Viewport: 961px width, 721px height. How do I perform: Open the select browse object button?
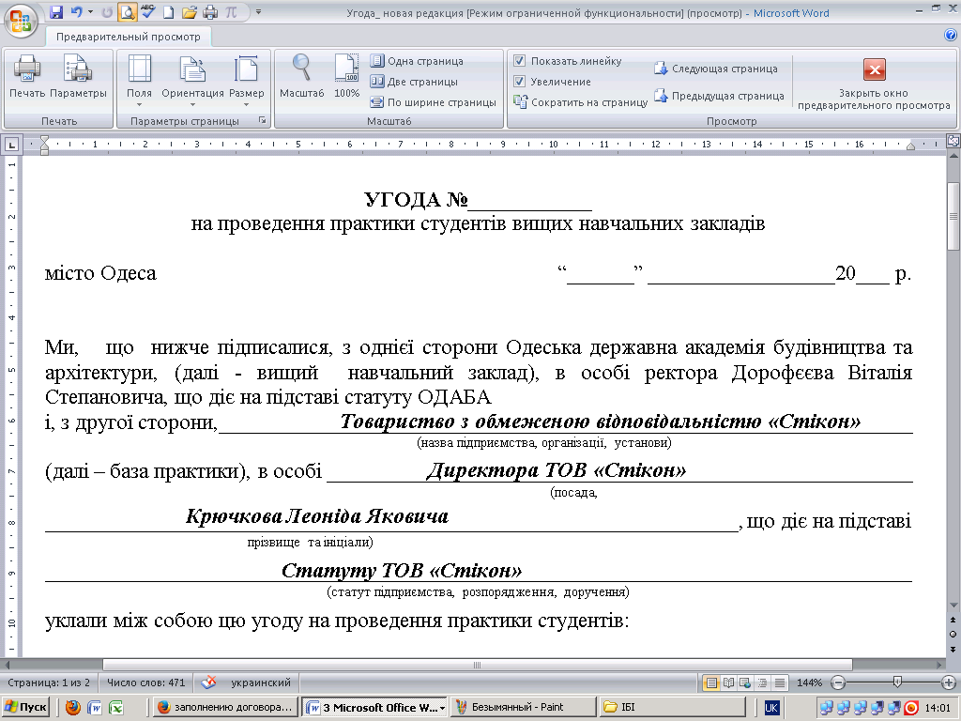pyautogui.click(x=953, y=634)
